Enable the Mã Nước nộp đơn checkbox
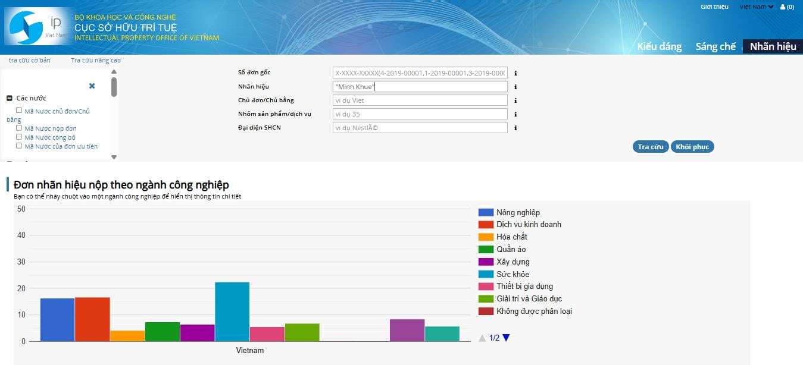The image size is (803, 365). pos(19,128)
